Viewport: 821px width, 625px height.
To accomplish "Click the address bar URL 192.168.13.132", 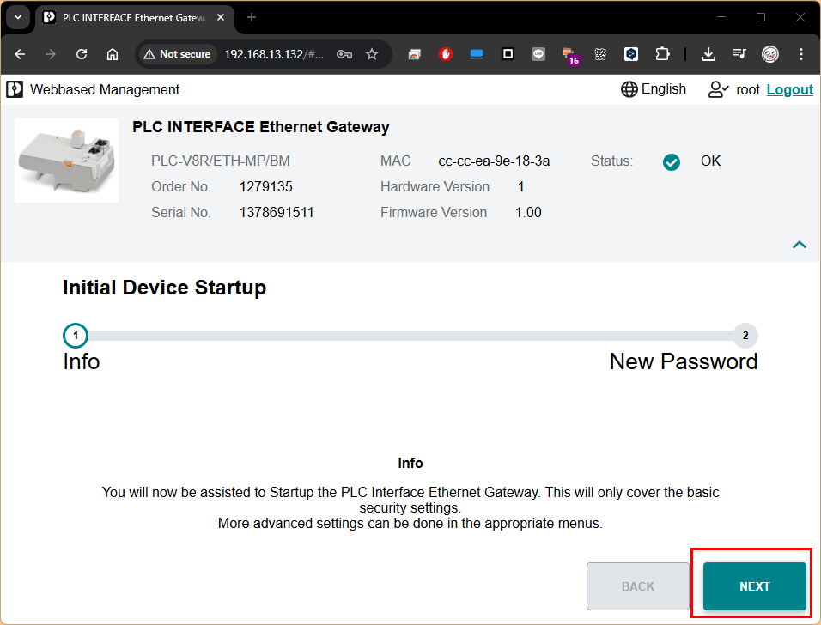I will pos(274,54).
